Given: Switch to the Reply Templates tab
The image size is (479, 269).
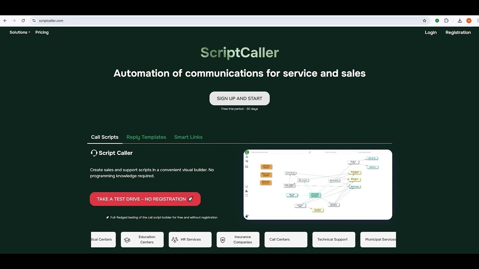Looking at the screenshot, I should tap(146, 137).
